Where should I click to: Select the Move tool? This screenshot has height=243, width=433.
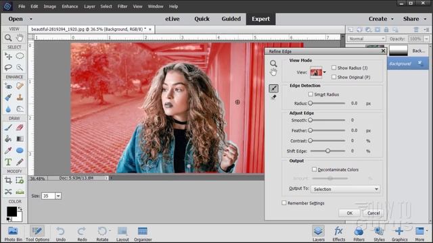(8, 56)
